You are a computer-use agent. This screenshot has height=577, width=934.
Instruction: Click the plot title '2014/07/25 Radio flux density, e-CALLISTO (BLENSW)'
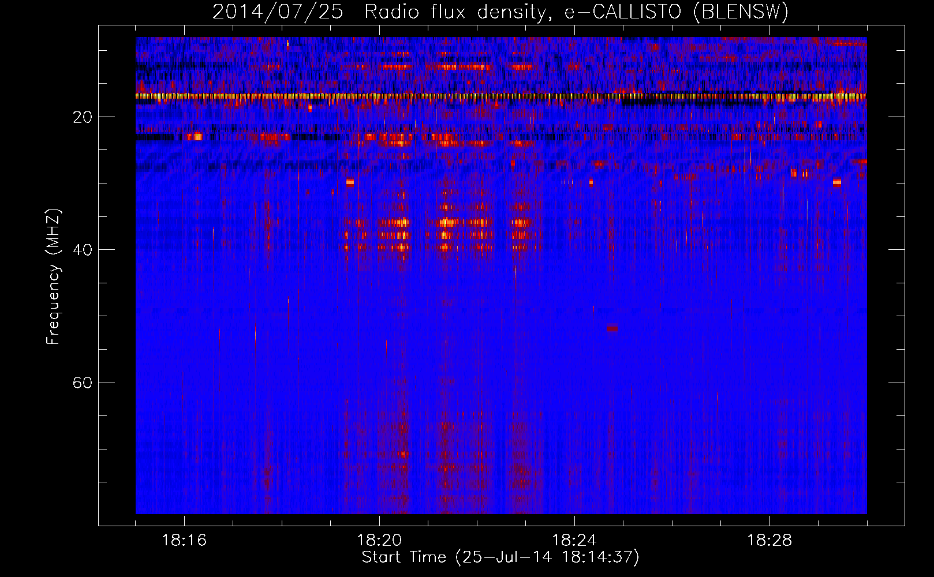(500, 12)
